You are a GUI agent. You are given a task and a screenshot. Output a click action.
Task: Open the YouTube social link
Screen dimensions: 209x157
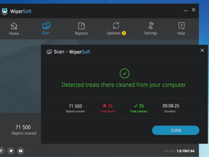click(21, 151)
